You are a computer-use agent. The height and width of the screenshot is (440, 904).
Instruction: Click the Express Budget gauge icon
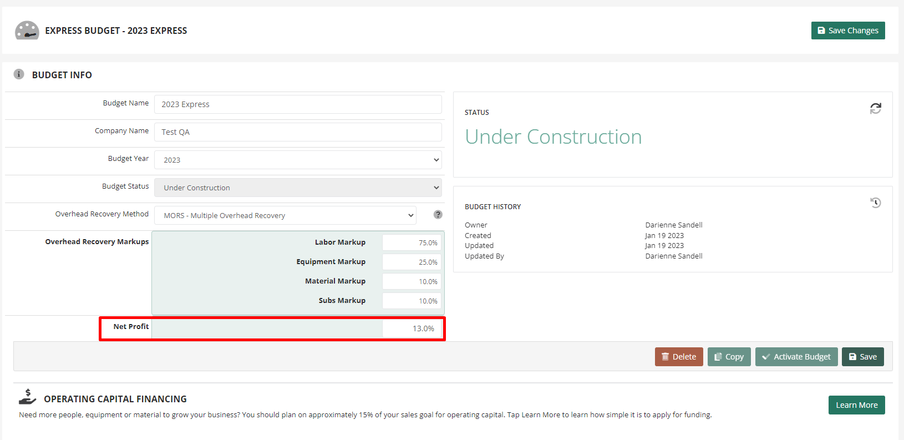coord(27,31)
